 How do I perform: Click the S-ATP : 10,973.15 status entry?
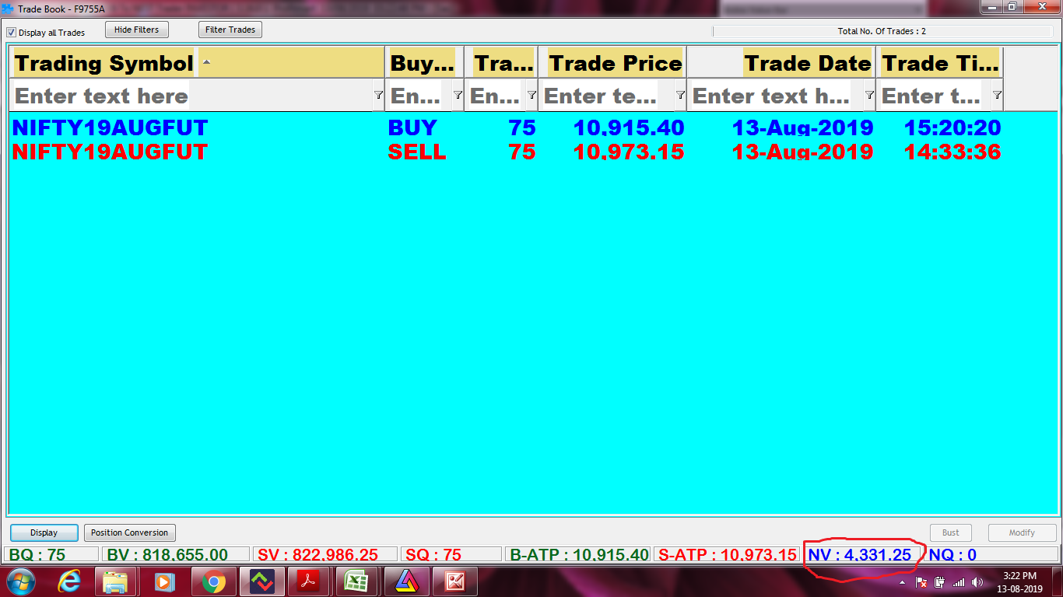pyautogui.click(x=727, y=554)
